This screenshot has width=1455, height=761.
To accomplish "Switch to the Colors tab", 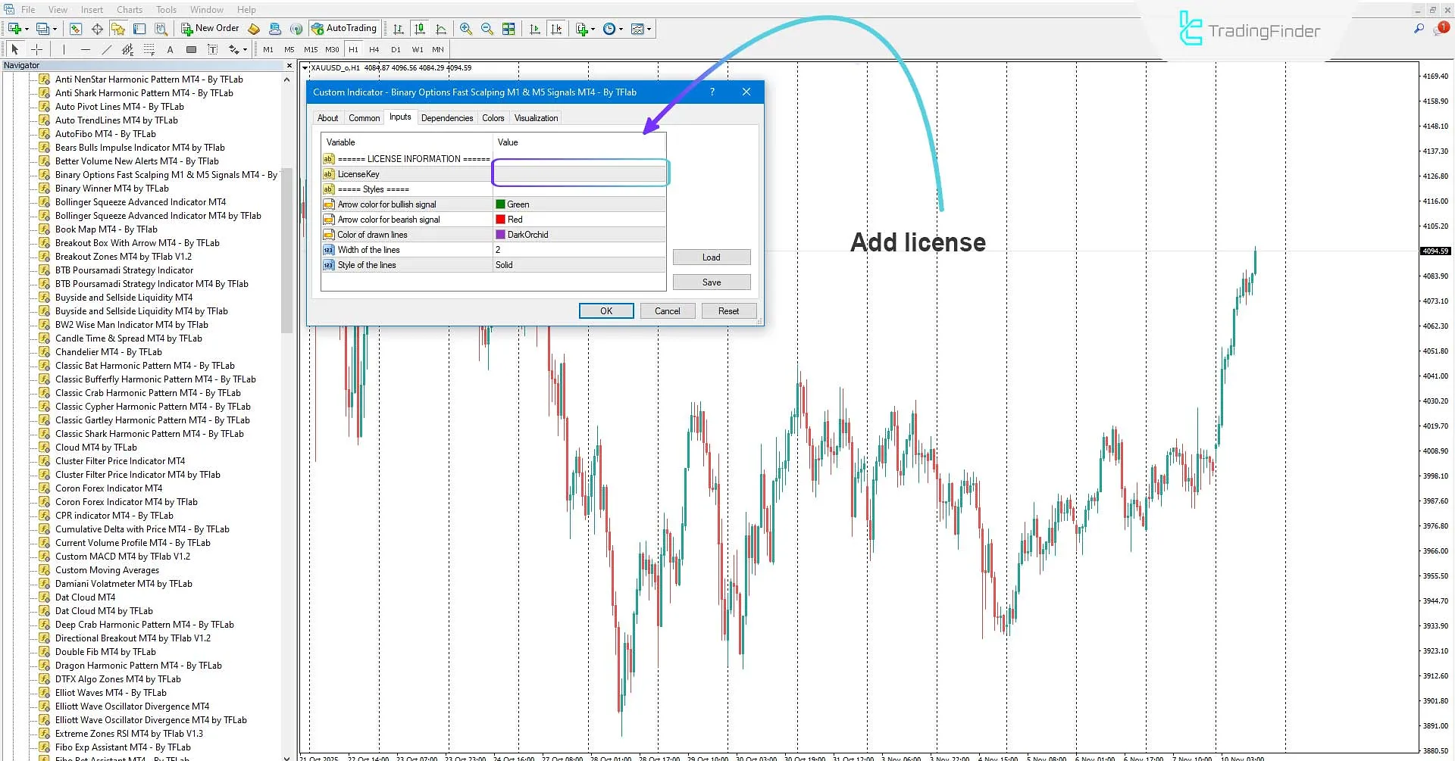I will [493, 117].
